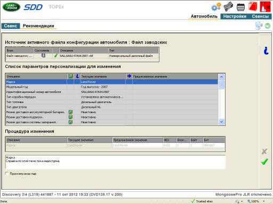This screenshot has width=273, height=204.
Task: Select the faded green round icon
Action: pos(268,26)
